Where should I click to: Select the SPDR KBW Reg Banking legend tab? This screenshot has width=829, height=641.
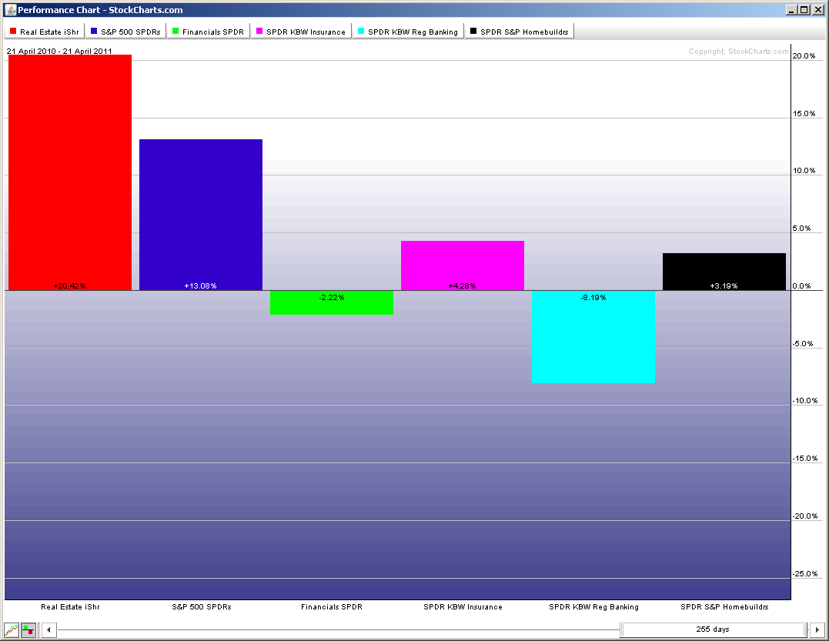pyautogui.click(x=408, y=32)
